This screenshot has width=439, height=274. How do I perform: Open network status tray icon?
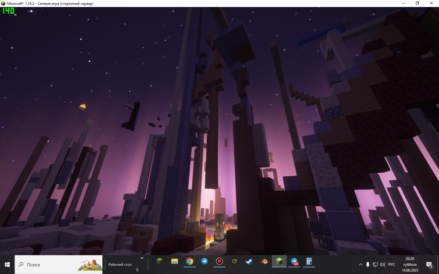coord(375,264)
